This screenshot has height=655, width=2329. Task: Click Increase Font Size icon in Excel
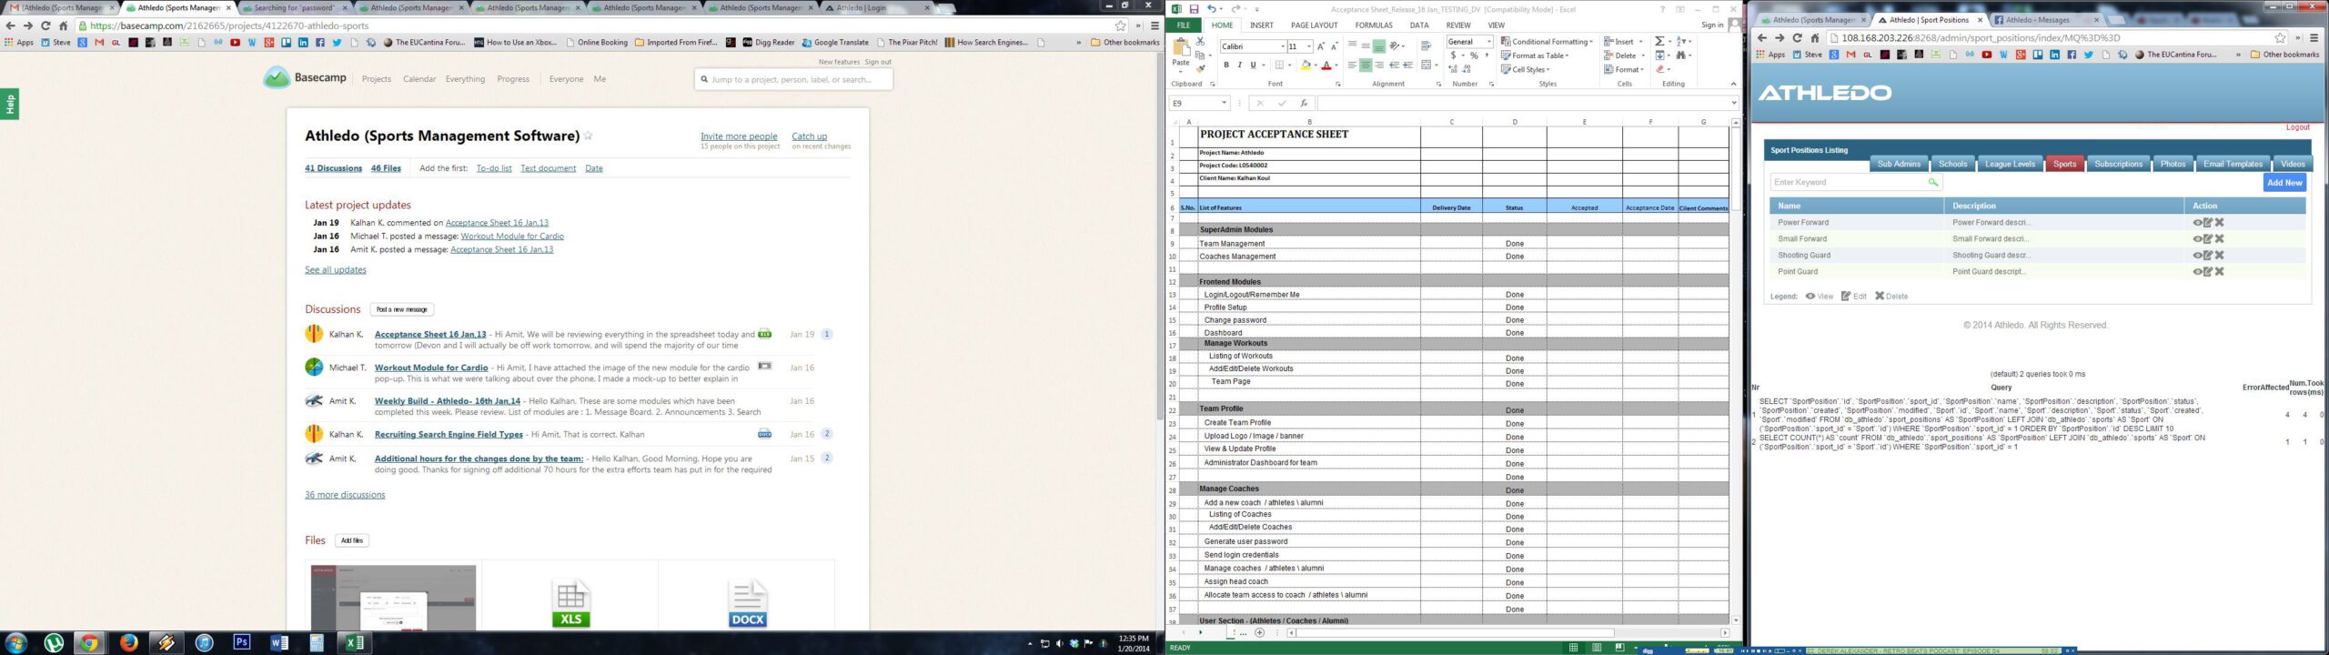1321,45
